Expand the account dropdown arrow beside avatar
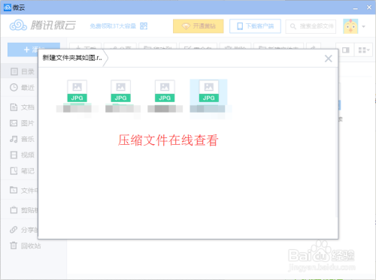The height and width of the screenshot is (280, 376). [364, 26]
